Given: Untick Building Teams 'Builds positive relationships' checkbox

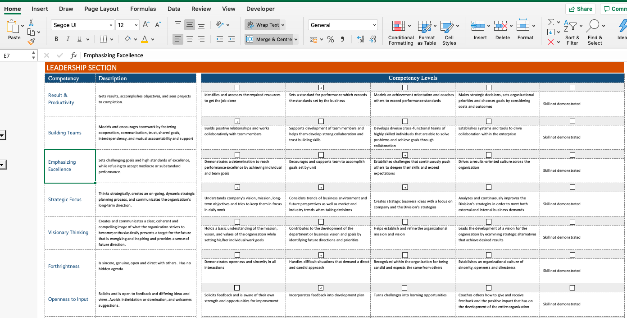Looking at the screenshot, I should [x=237, y=121].
